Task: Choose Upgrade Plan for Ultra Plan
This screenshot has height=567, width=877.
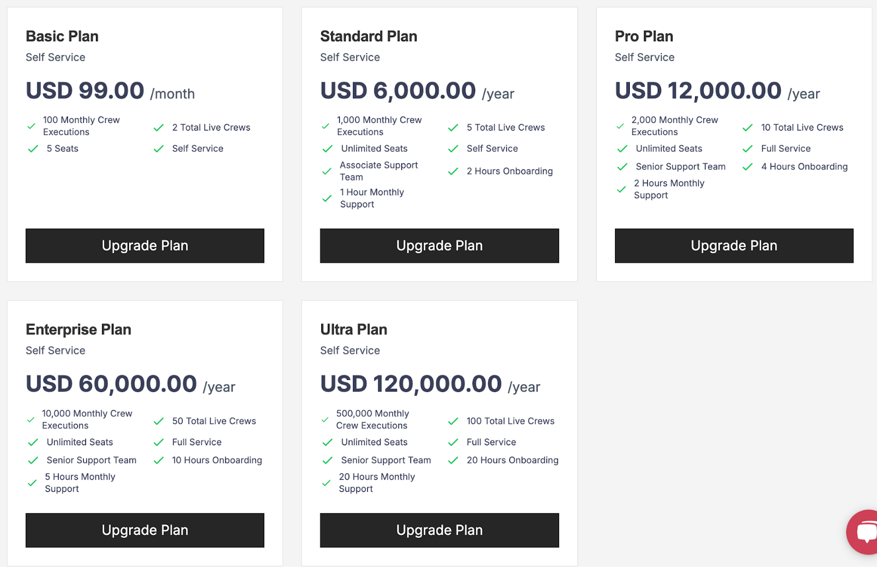Action: coord(439,530)
